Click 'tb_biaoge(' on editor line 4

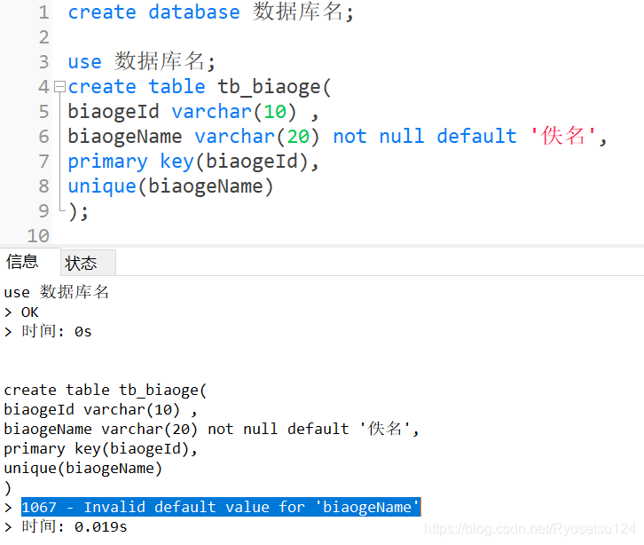click(274, 87)
